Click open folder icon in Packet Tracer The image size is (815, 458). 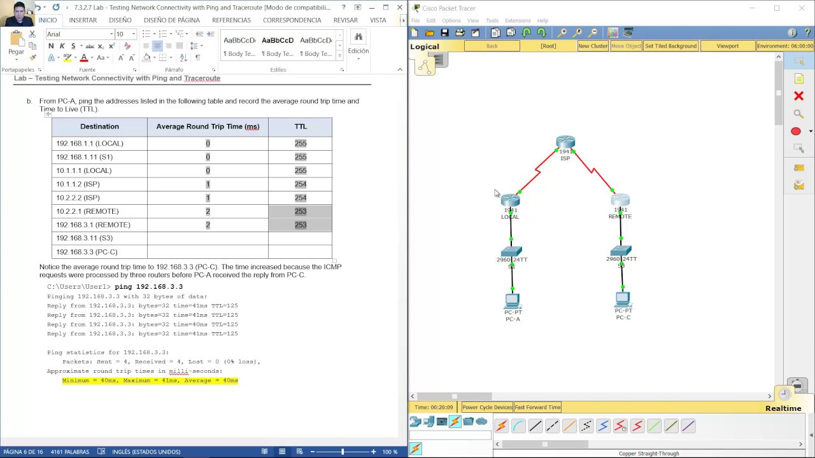(430, 32)
